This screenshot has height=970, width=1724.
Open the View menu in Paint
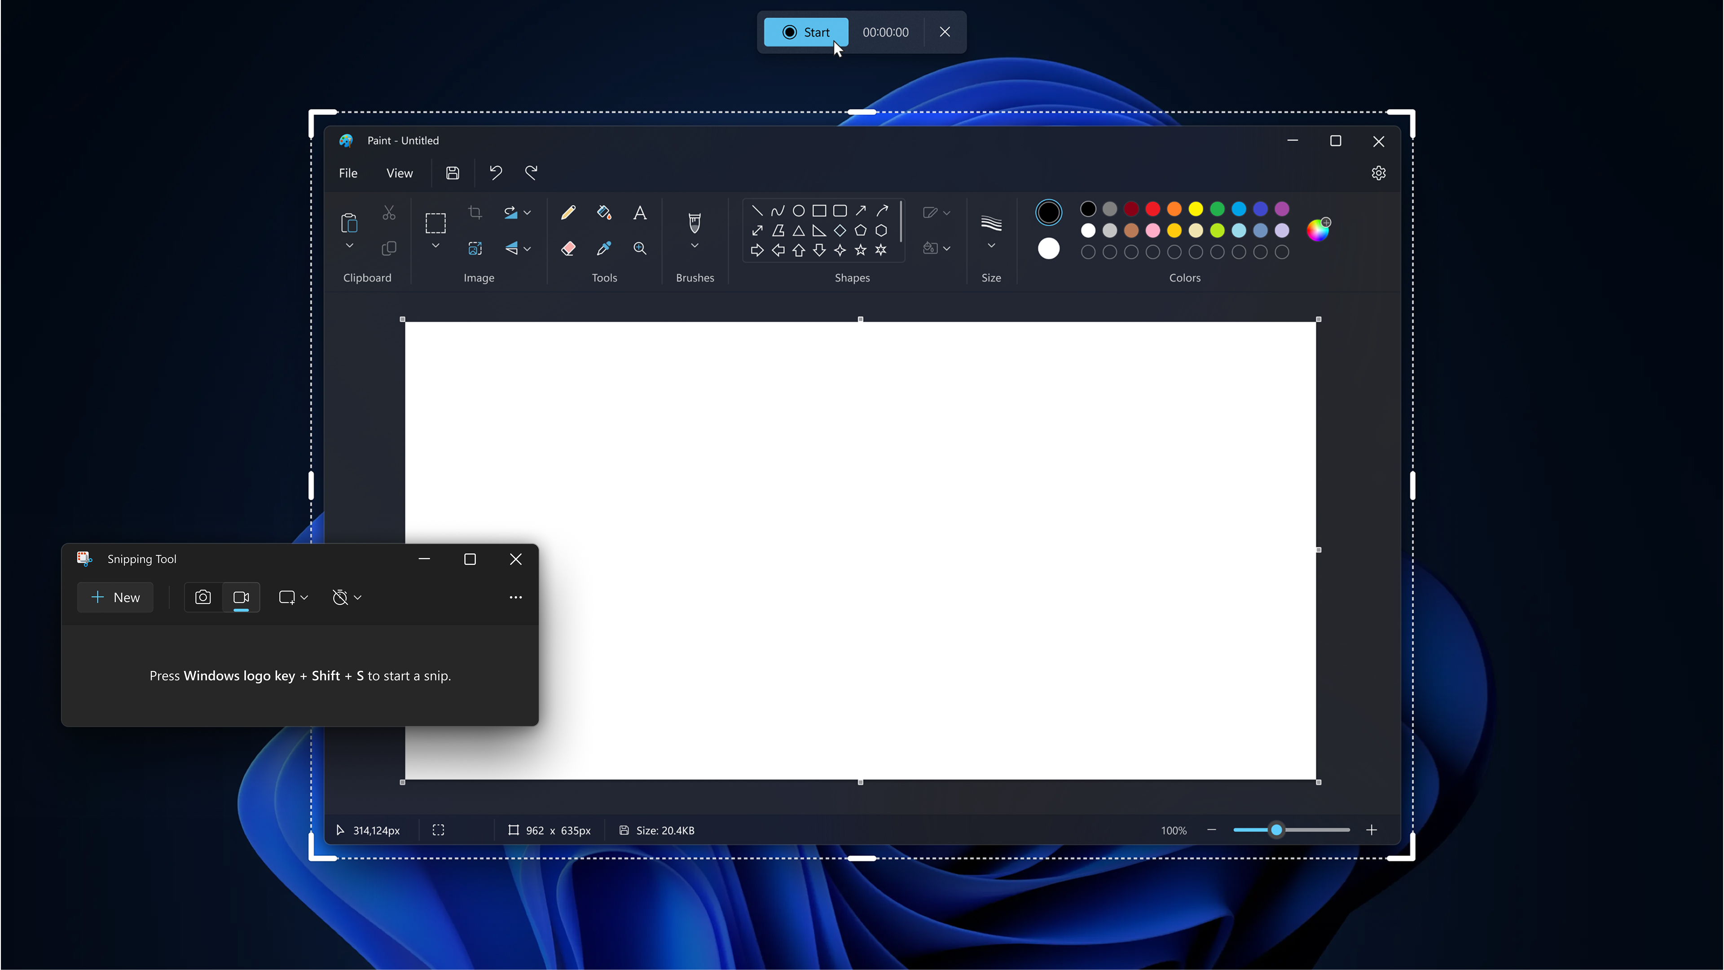pos(399,173)
